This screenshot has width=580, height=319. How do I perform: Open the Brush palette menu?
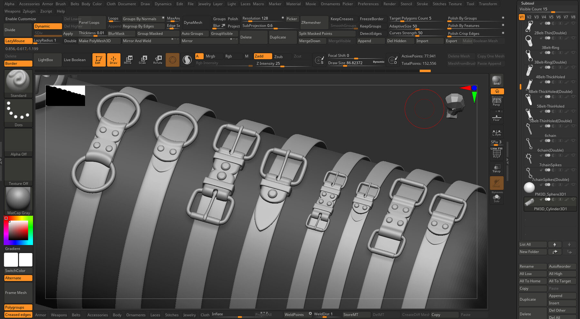point(61,4)
